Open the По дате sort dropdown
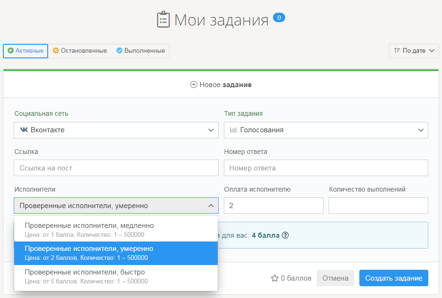This screenshot has height=298, width=442. [x=414, y=51]
